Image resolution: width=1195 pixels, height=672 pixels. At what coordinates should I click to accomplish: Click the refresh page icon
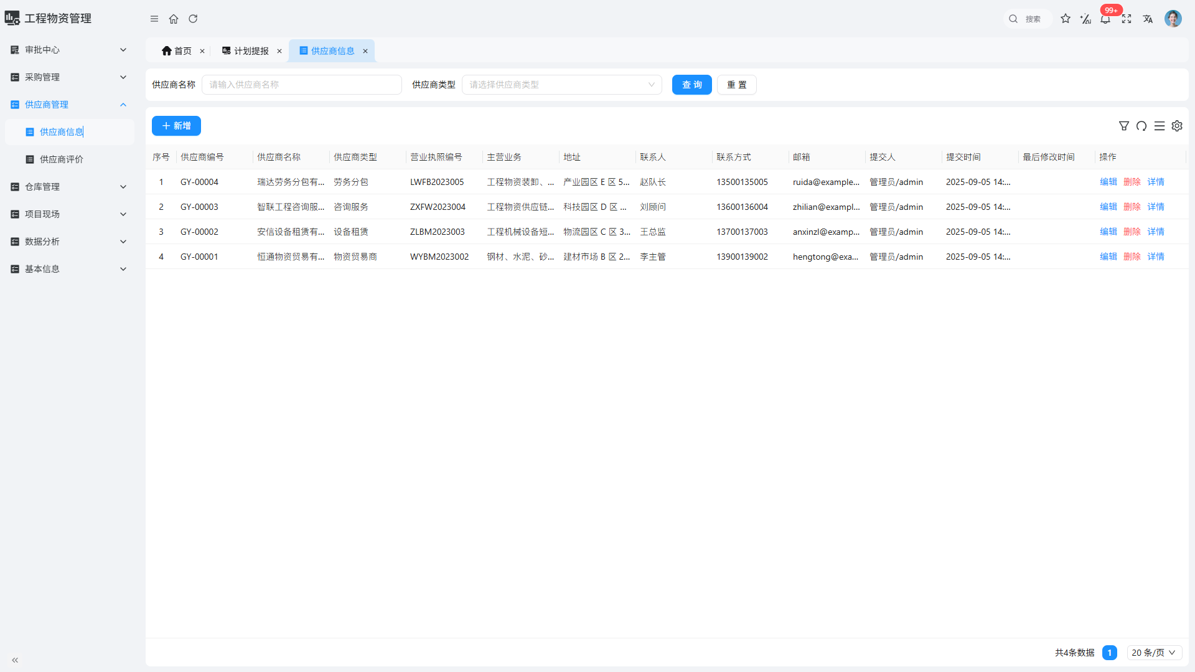pos(193,19)
